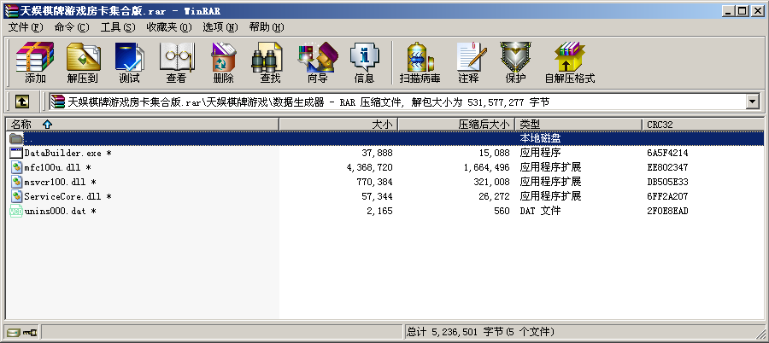Click the 解压到 (Extract To) icon
Viewport: 769px width, 343px height.
[x=83, y=62]
